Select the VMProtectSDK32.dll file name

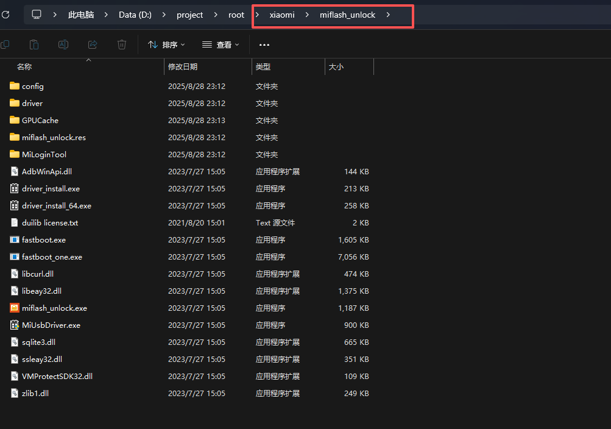coord(57,377)
